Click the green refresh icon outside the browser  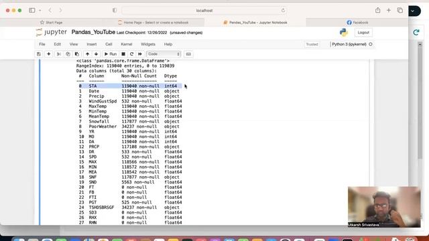416,33
